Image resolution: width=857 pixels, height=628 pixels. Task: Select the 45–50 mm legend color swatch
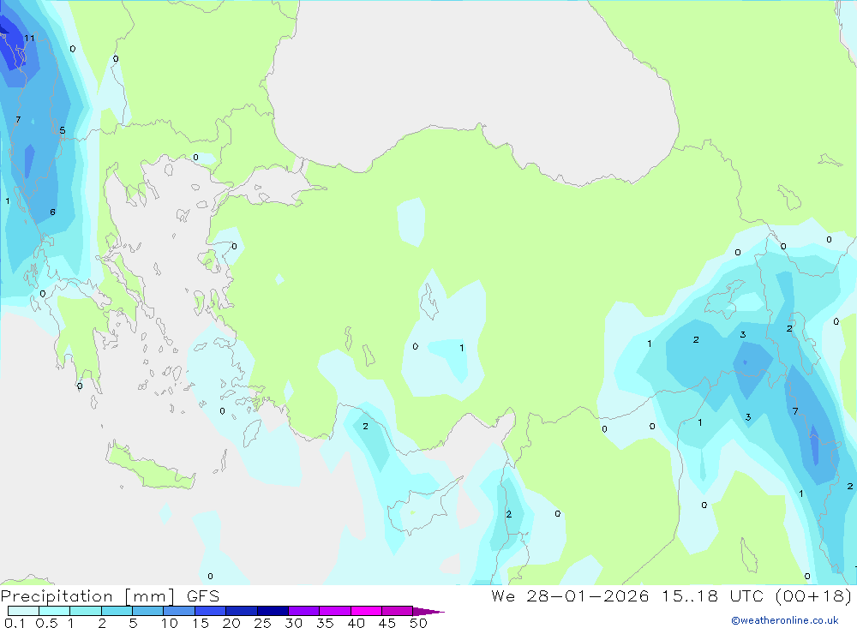click(398, 611)
